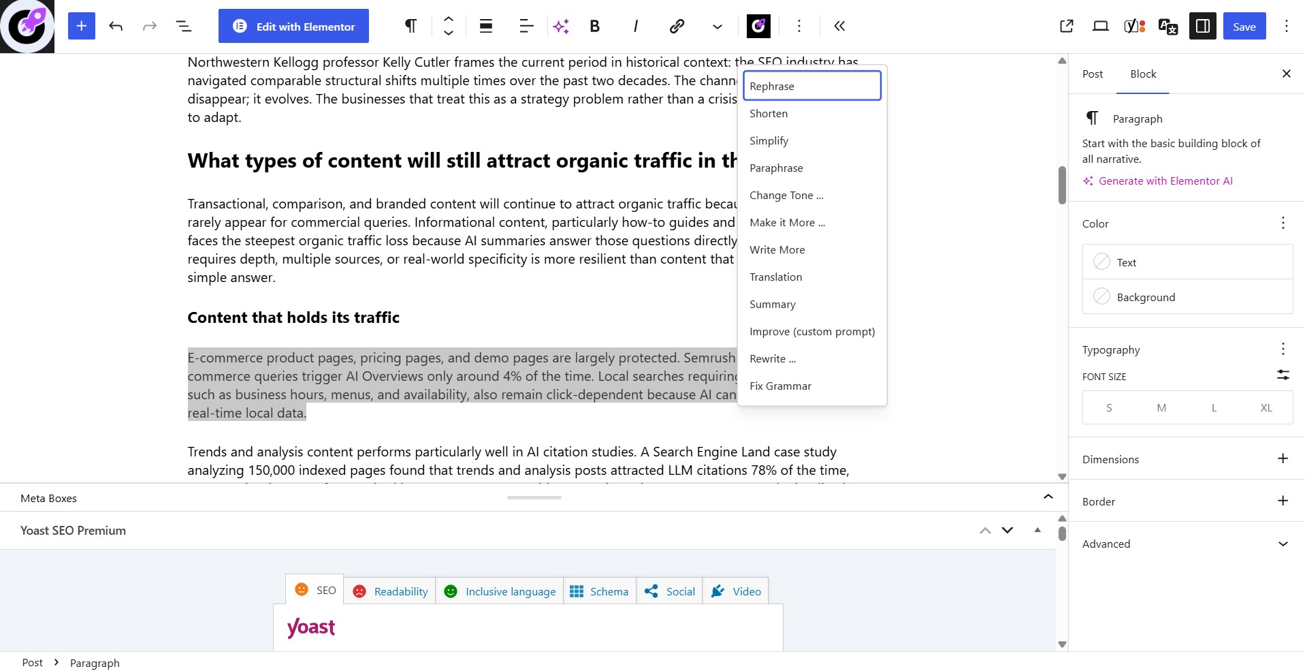This screenshot has width=1305, height=671.
Task: Select Write More option
Action: click(x=812, y=249)
